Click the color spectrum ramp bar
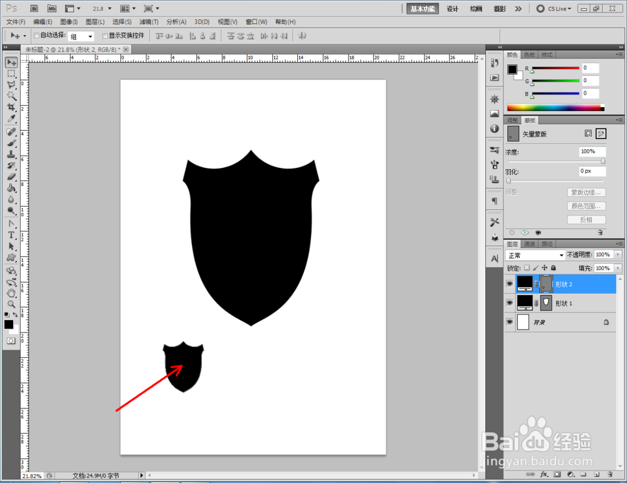Image resolution: width=627 pixels, height=483 pixels. [x=556, y=108]
